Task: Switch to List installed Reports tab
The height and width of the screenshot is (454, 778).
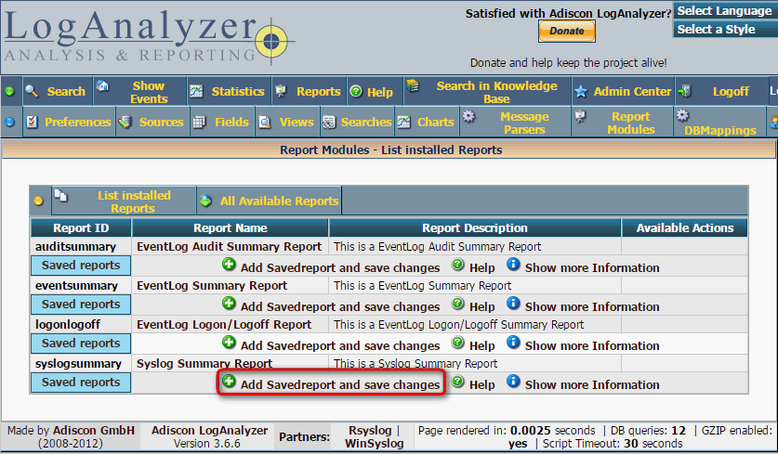Action: [x=134, y=201]
